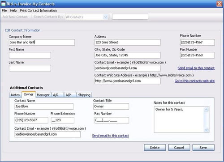Click the City, State, Zip Code field

pyautogui.click(x=128, y=55)
